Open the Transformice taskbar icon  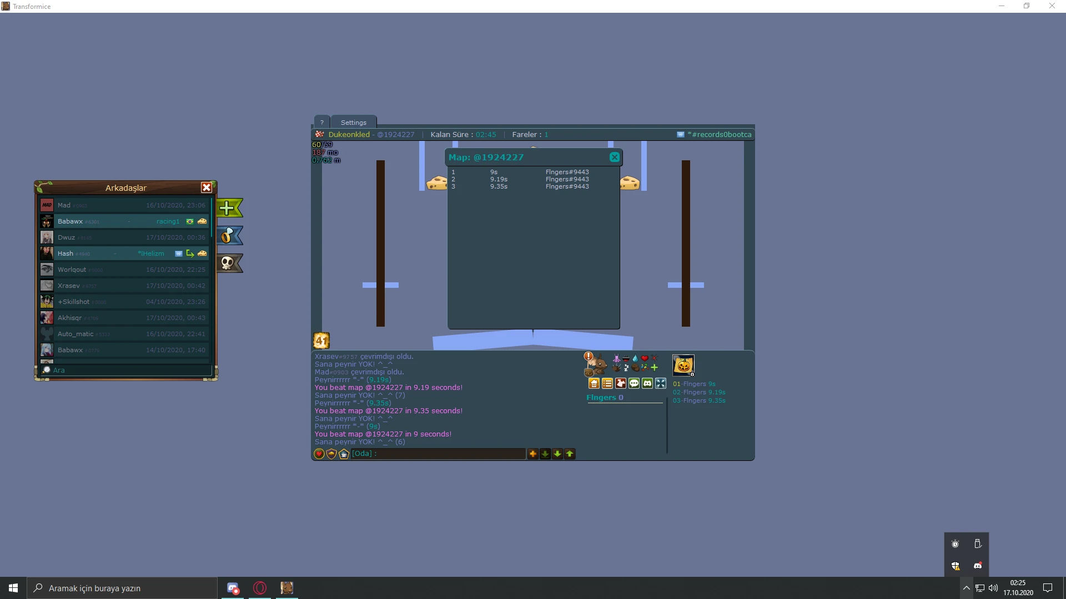[286, 588]
